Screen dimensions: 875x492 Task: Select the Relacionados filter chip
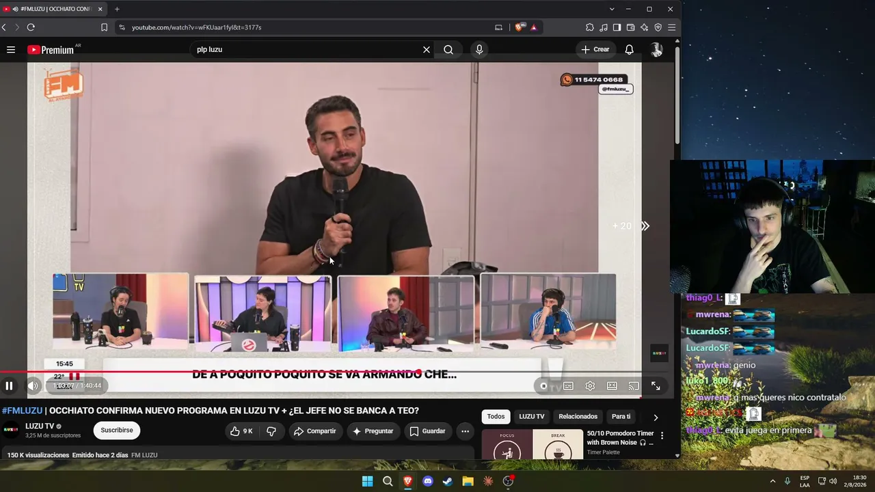click(x=578, y=417)
